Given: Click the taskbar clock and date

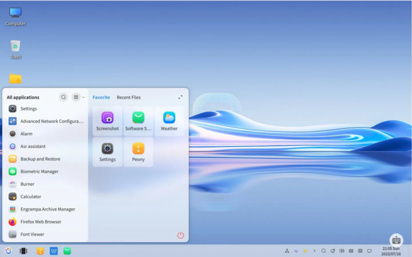Looking at the screenshot, I should pyautogui.click(x=391, y=251).
